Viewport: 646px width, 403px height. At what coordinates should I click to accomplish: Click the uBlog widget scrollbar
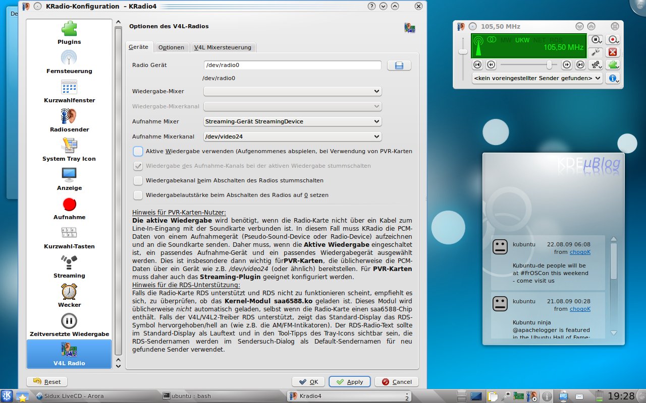tap(614, 262)
